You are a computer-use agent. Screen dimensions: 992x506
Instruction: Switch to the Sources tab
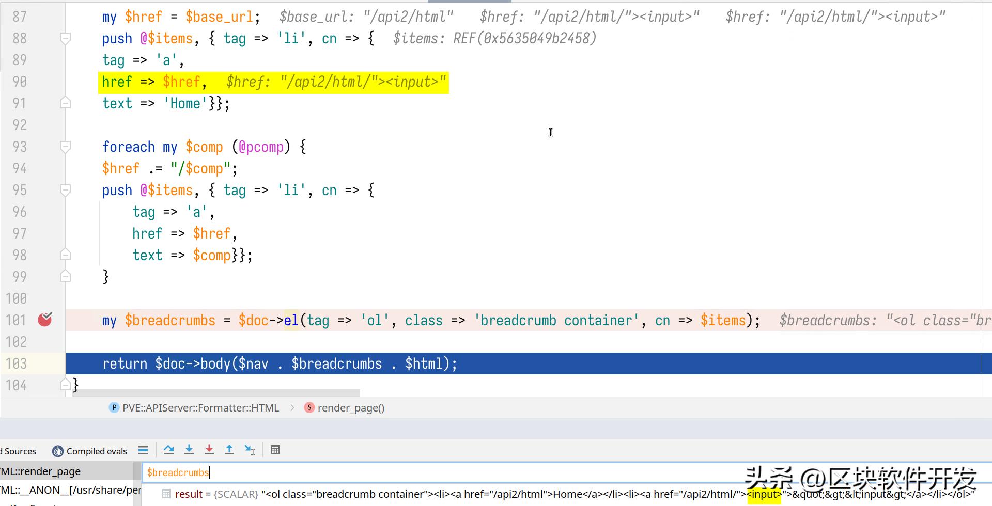pyautogui.click(x=20, y=451)
